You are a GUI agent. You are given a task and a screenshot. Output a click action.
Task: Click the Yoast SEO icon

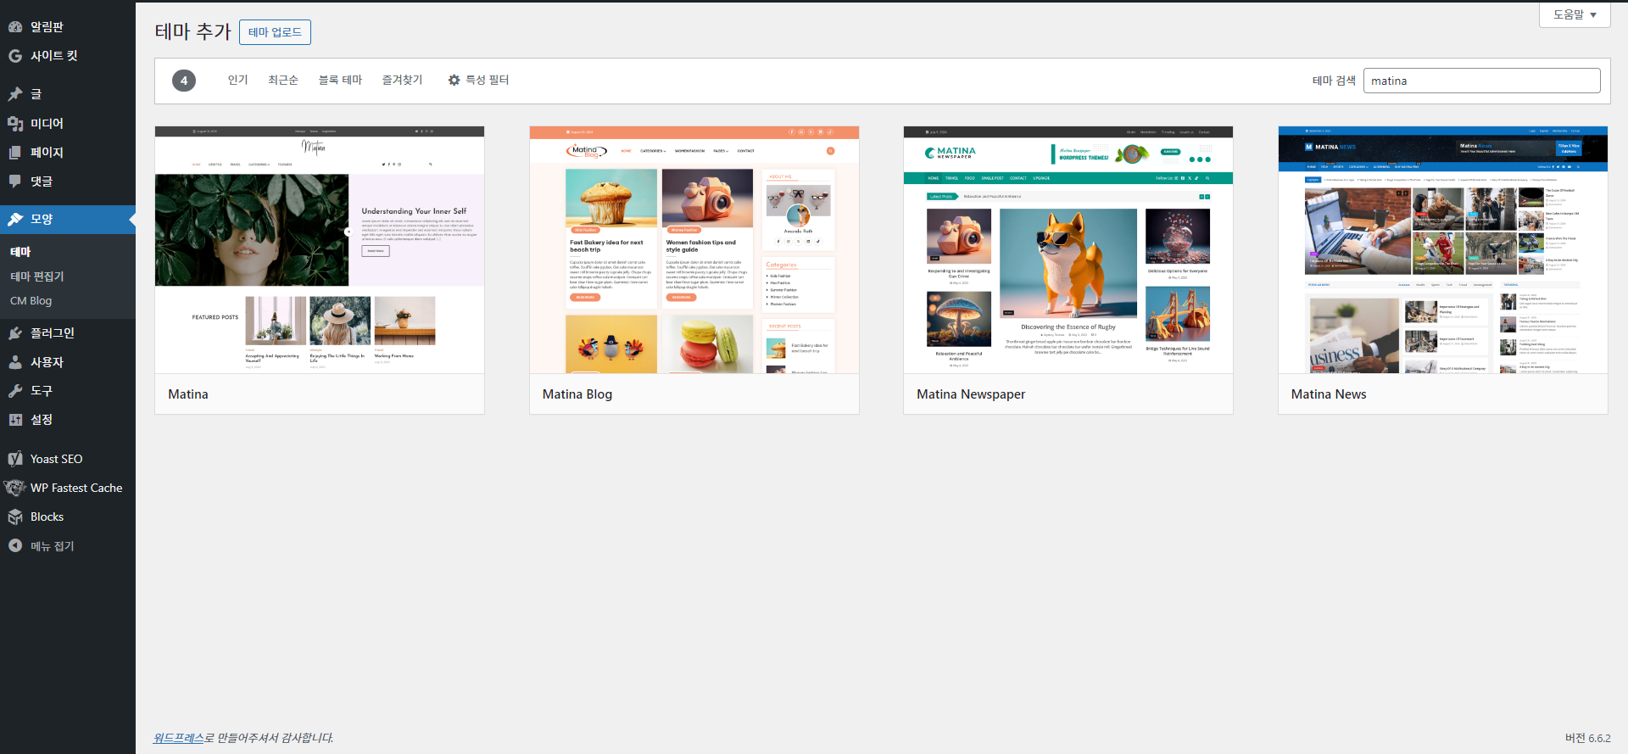tap(15, 459)
